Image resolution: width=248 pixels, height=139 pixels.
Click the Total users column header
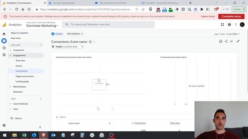175,123
